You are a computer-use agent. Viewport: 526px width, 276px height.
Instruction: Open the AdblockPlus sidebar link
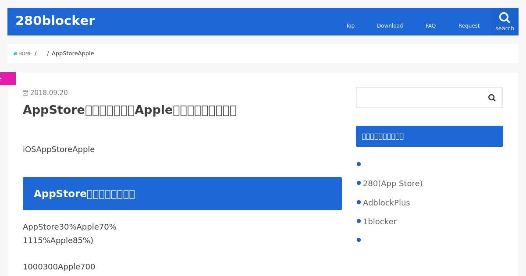pos(386,203)
